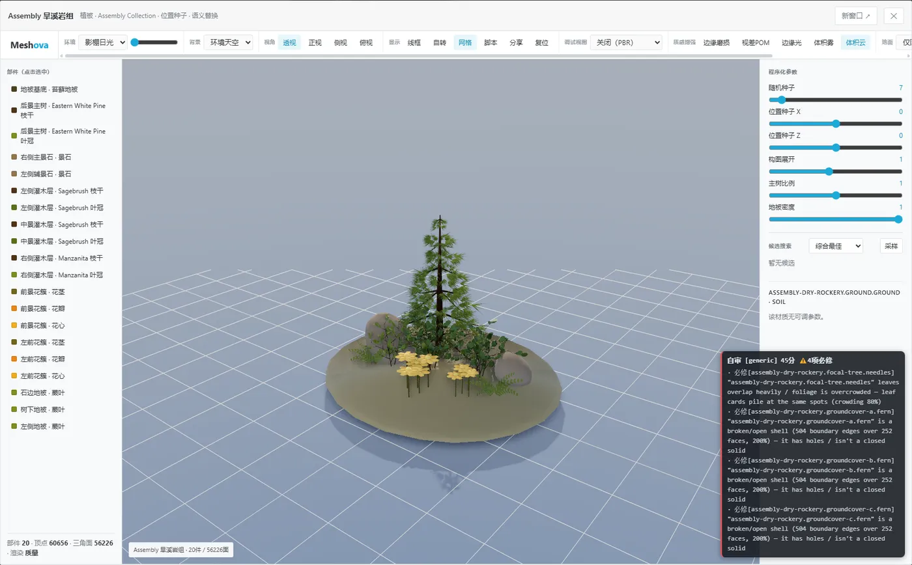Select part 前景花簇 · 花茎
This screenshot has height=565, width=912.
tap(61, 292)
